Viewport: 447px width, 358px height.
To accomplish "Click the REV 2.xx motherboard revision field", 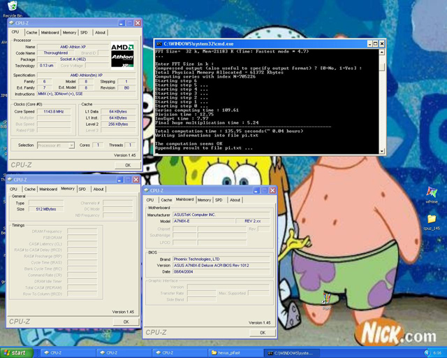I will (253, 221).
